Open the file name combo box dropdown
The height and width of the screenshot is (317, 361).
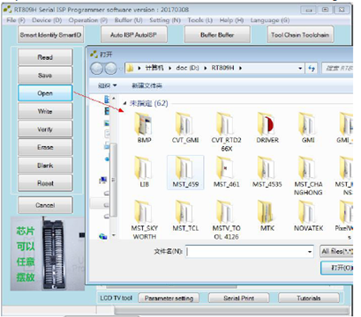click(310, 252)
